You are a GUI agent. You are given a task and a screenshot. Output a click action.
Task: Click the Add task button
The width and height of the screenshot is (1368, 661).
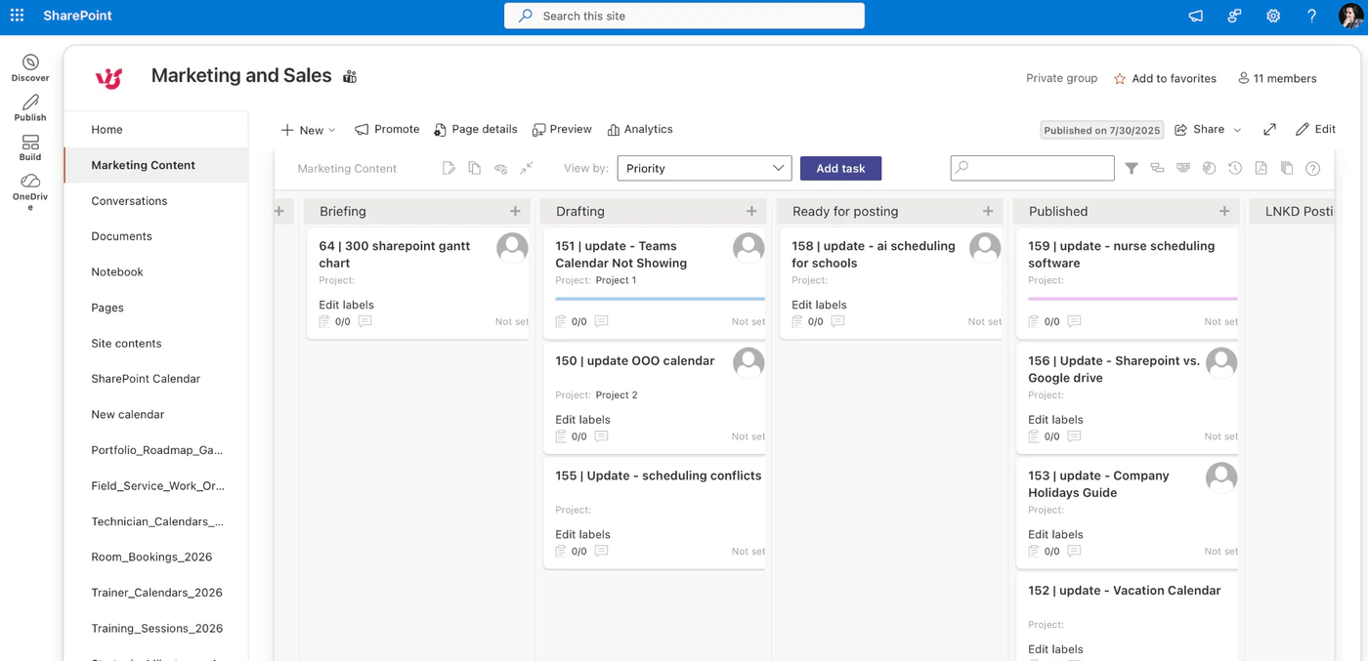click(840, 168)
